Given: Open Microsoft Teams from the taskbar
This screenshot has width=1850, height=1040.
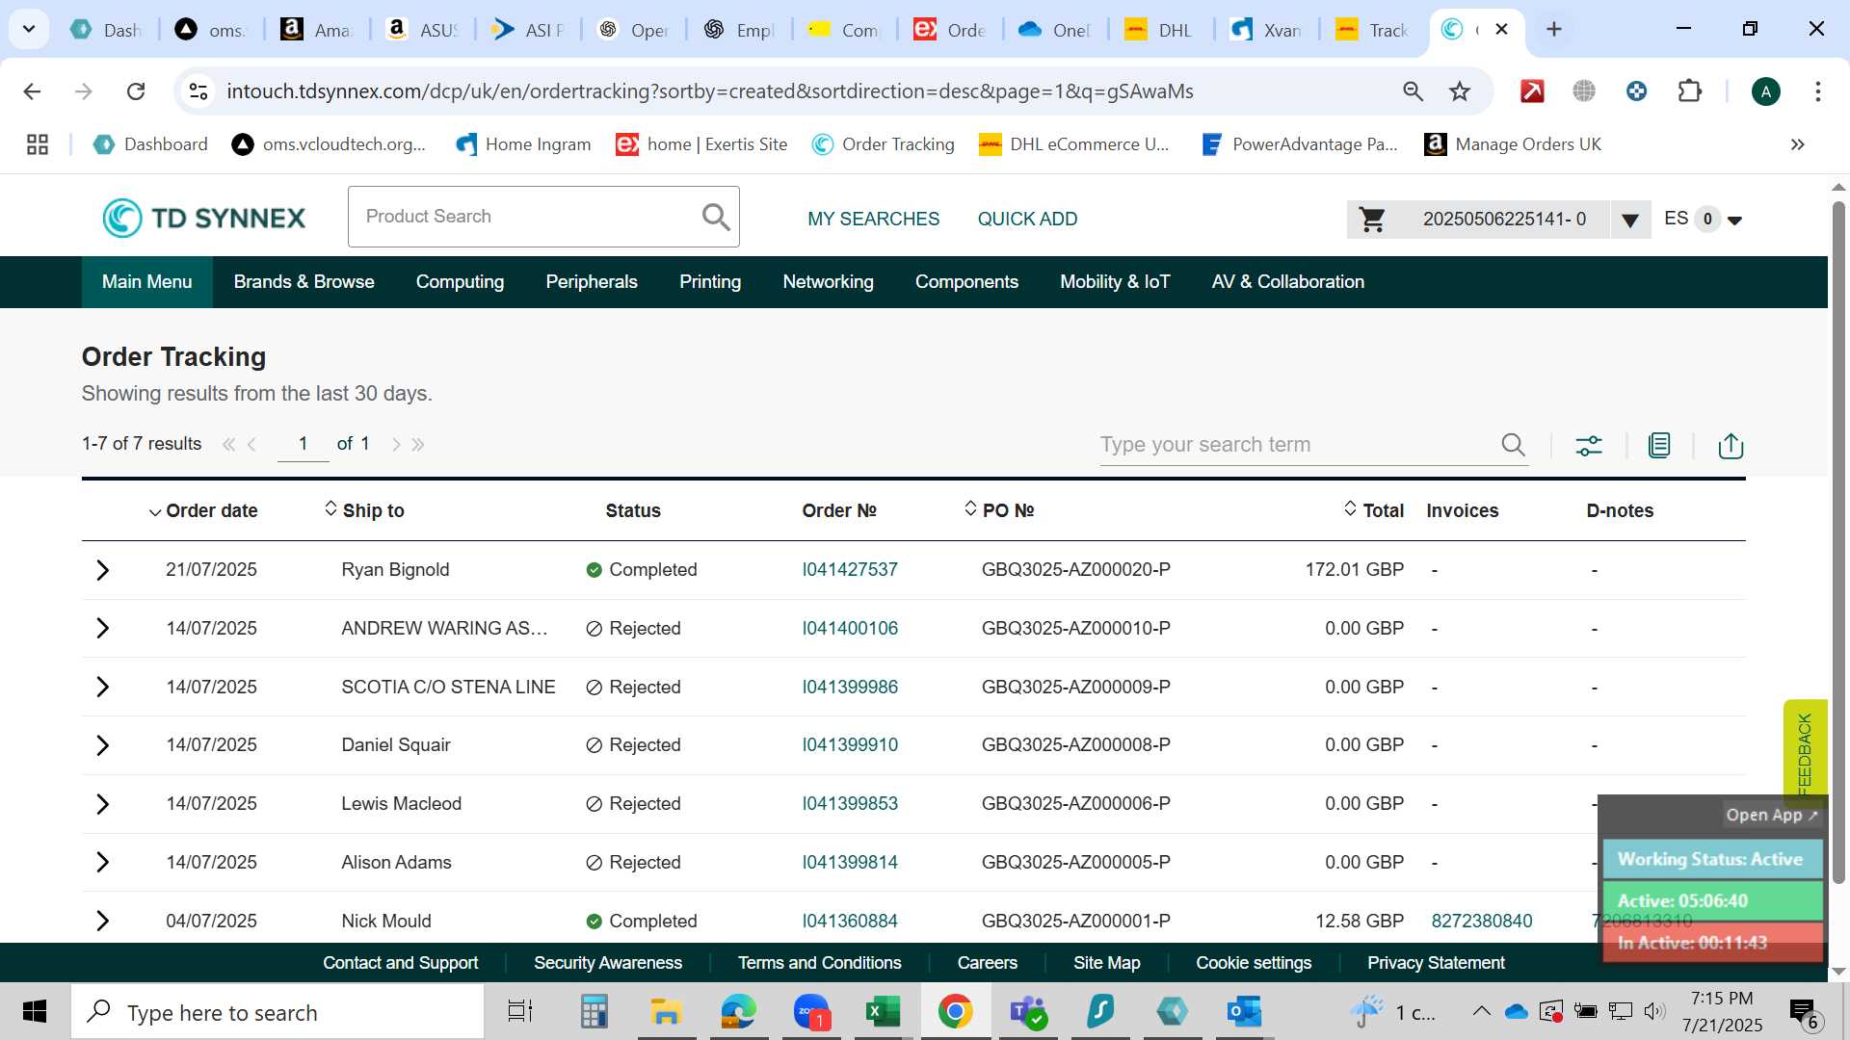Looking at the screenshot, I should [1028, 1012].
